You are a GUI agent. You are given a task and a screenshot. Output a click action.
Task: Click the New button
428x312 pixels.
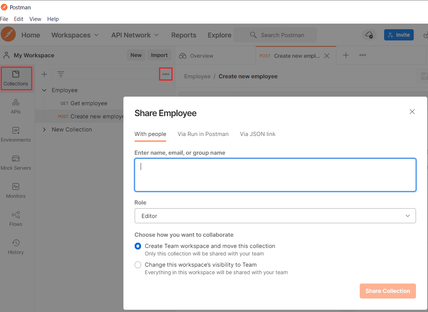click(x=136, y=55)
